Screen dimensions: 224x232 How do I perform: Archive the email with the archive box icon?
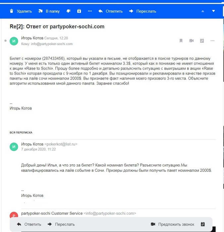click(x=79, y=11)
